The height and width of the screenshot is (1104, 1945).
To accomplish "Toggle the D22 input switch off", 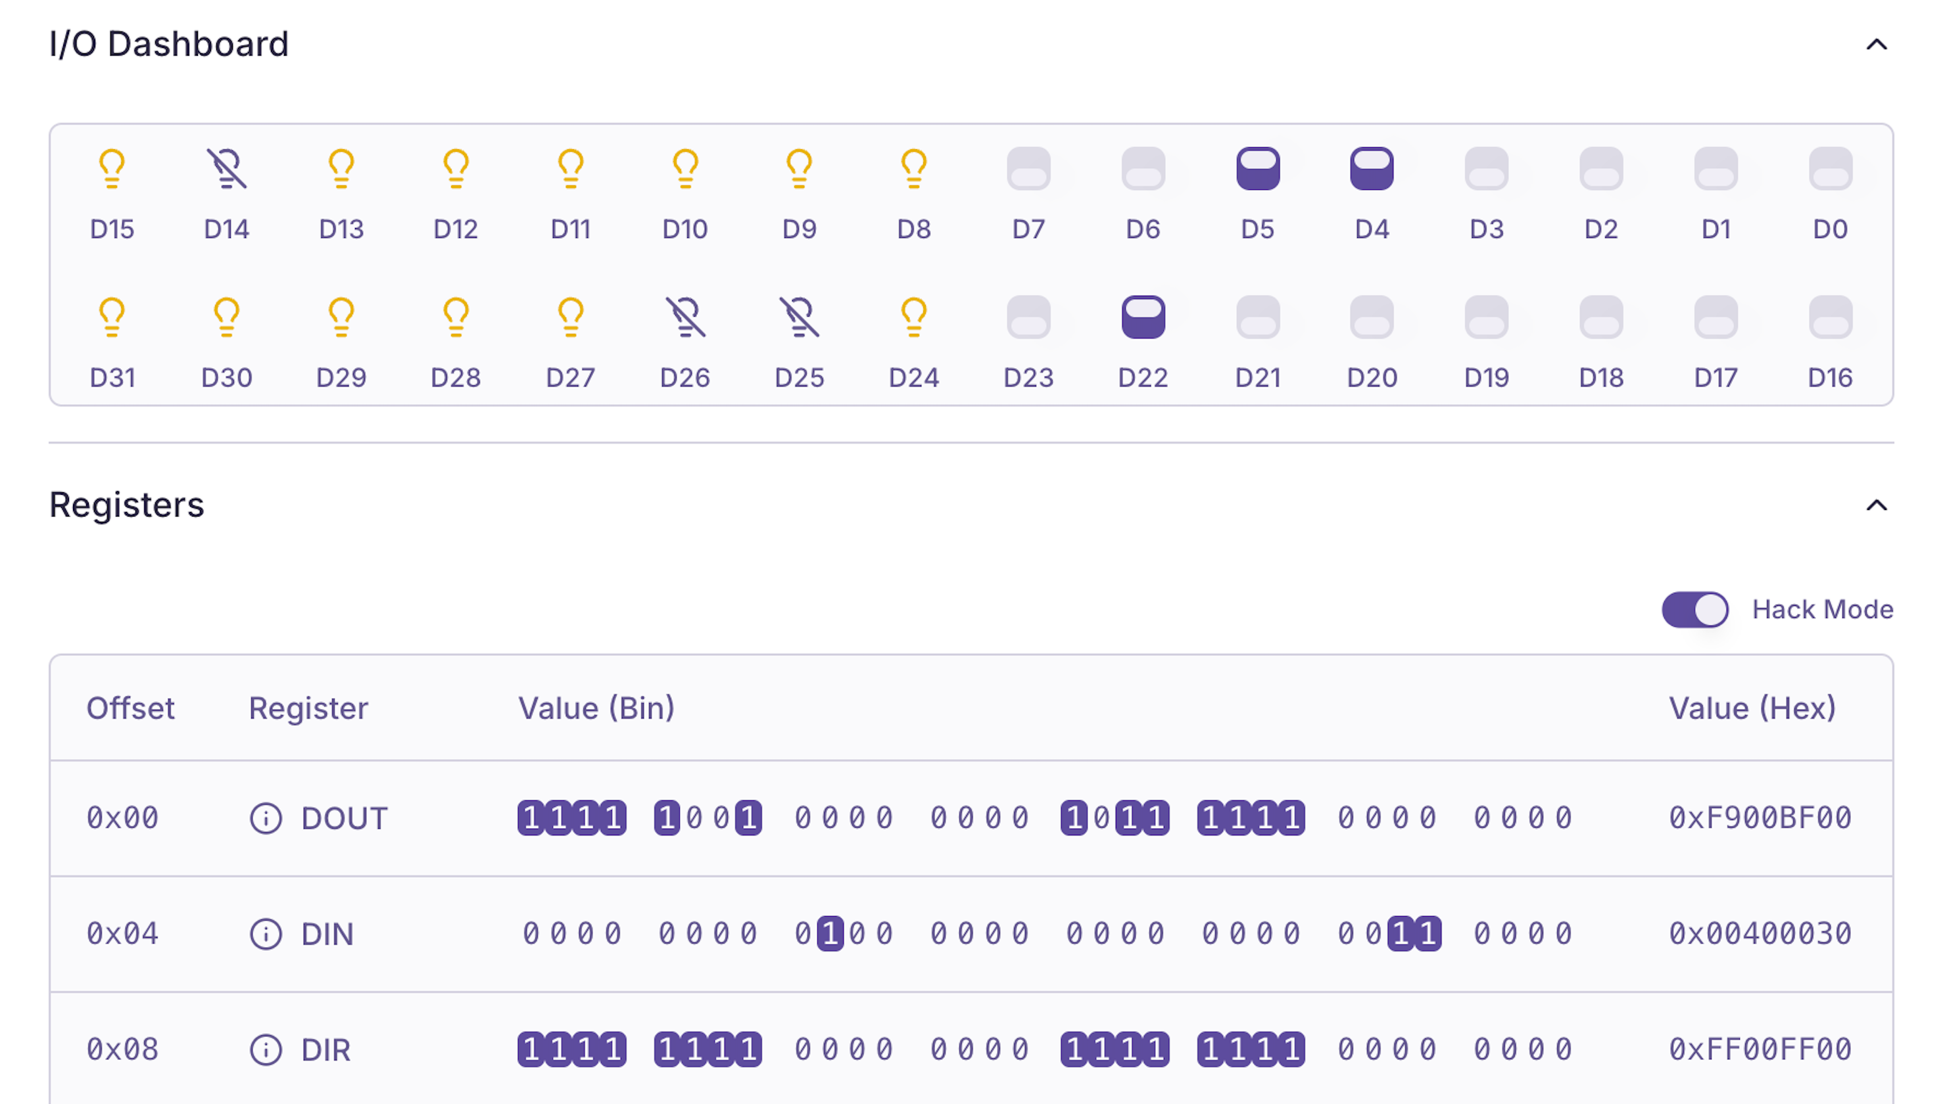I will pyautogui.click(x=1143, y=316).
